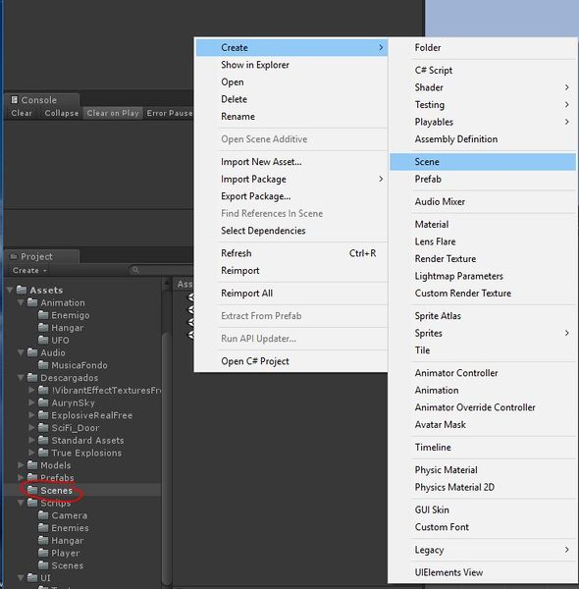The width and height of the screenshot is (579, 589).
Task: Choose Tile from the Create submenu
Action: [x=483, y=350]
